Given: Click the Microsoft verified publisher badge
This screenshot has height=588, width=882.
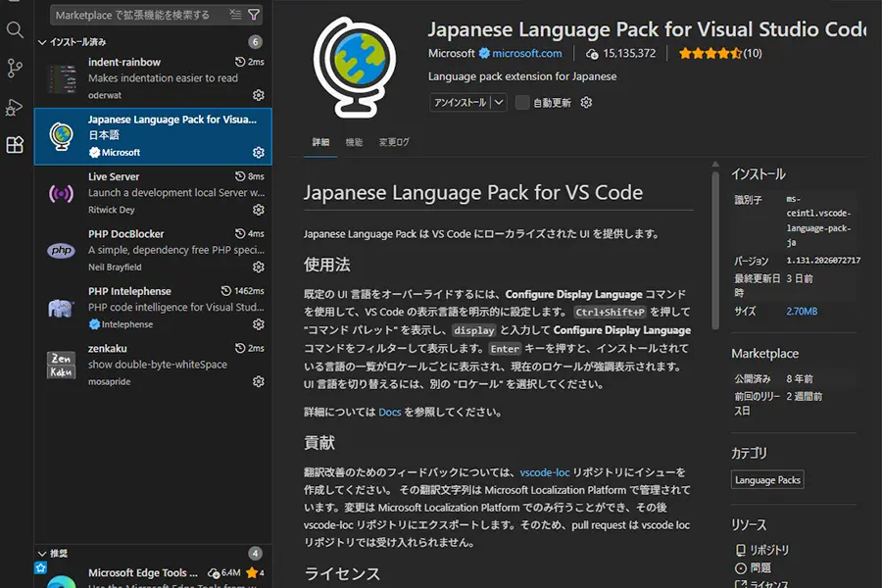Looking at the screenshot, I should [484, 54].
